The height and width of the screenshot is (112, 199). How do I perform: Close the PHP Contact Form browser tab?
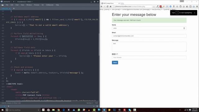pyautogui.click(x=119, y=3)
